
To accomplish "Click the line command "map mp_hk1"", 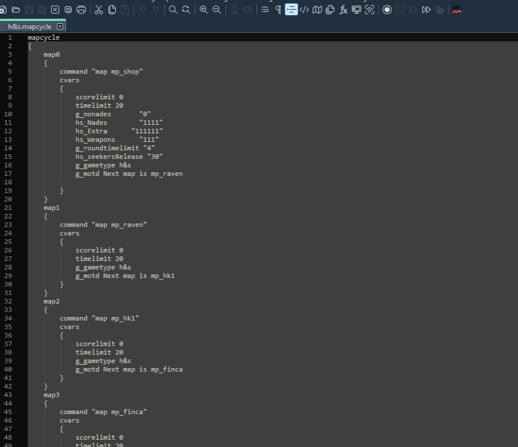I will coord(99,318).
